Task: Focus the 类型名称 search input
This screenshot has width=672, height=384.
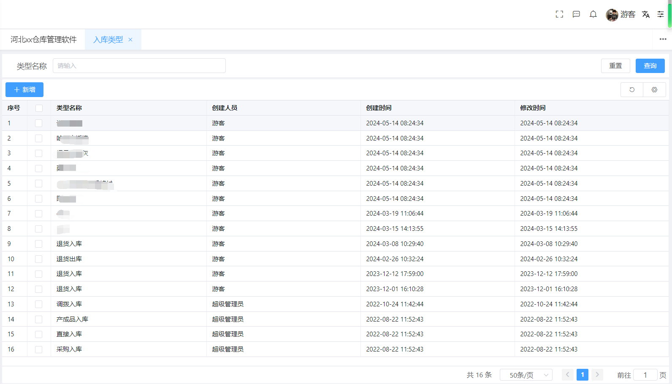Action: tap(139, 66)
